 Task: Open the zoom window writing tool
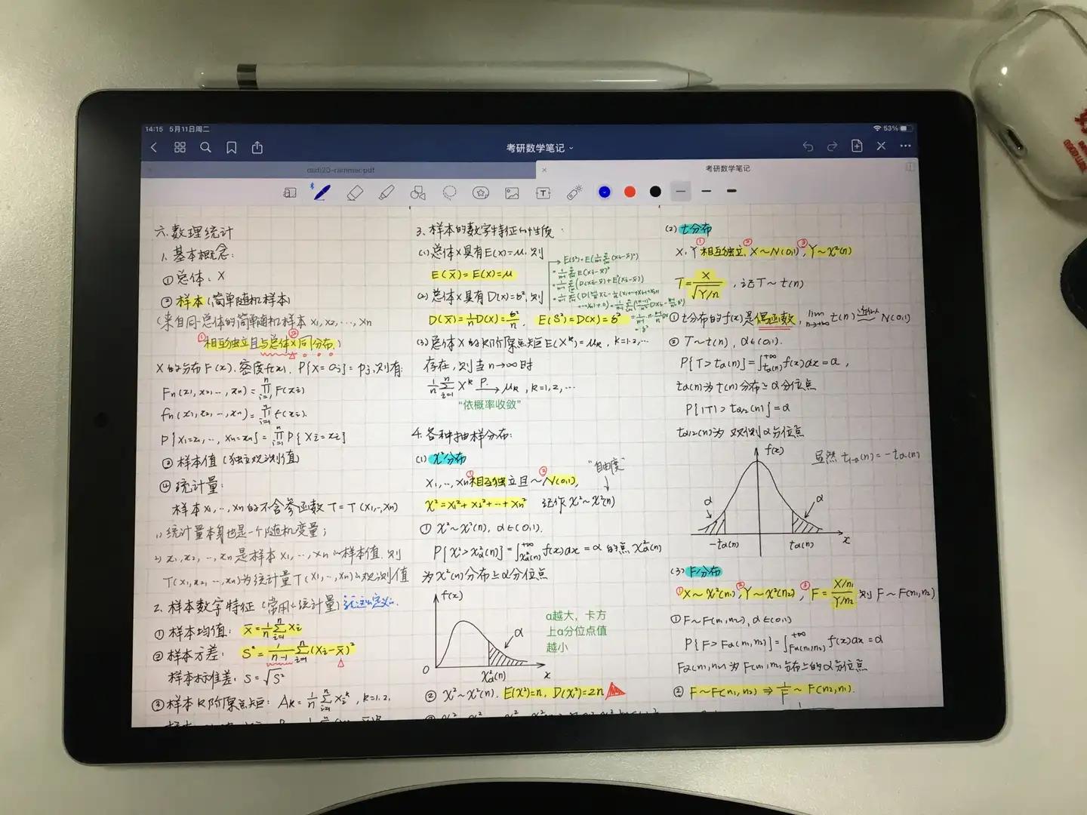[x=290, y=193]
